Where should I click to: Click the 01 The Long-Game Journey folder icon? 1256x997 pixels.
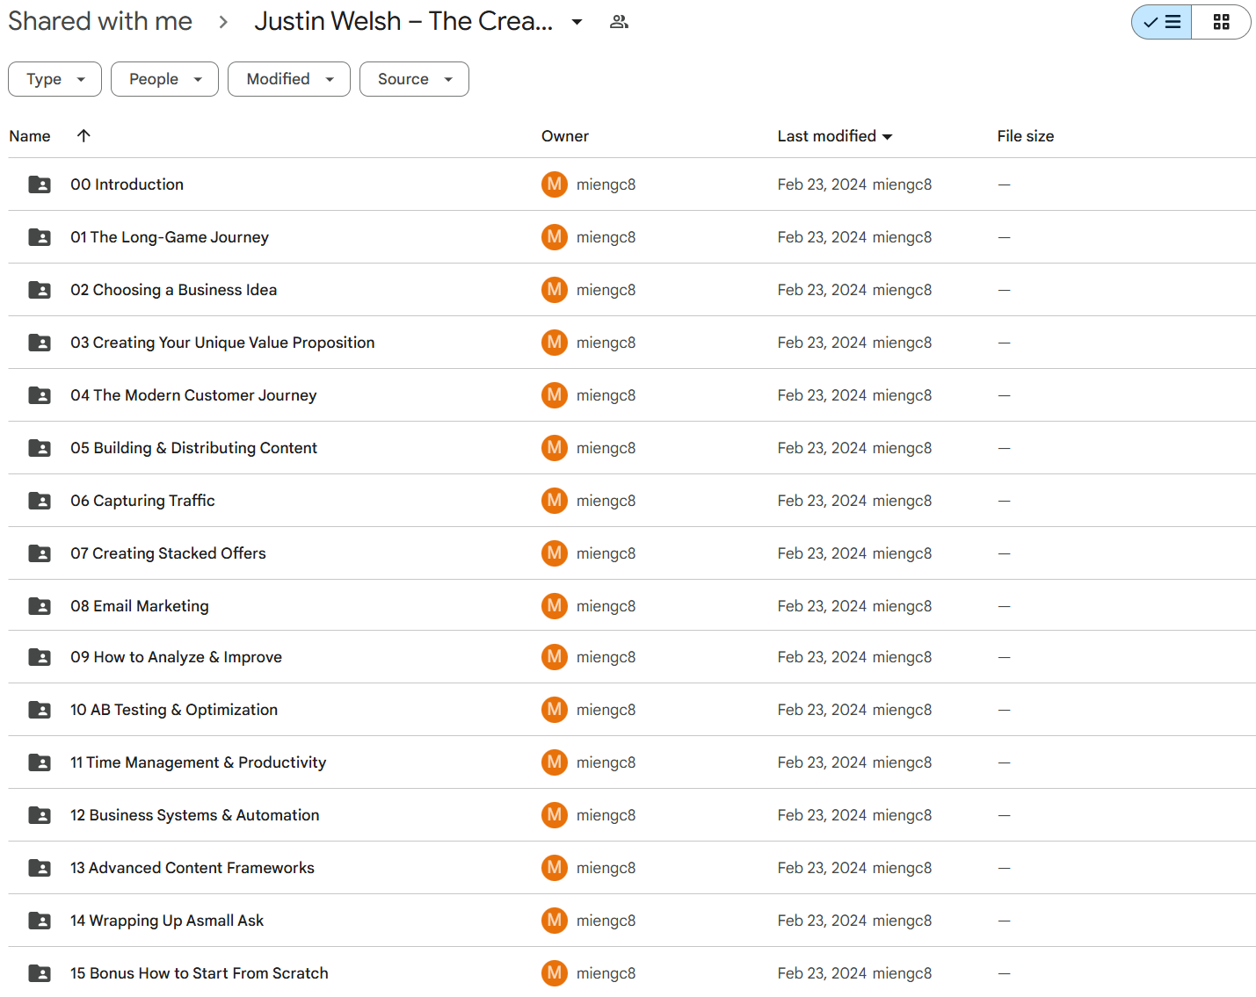(40, 237)
